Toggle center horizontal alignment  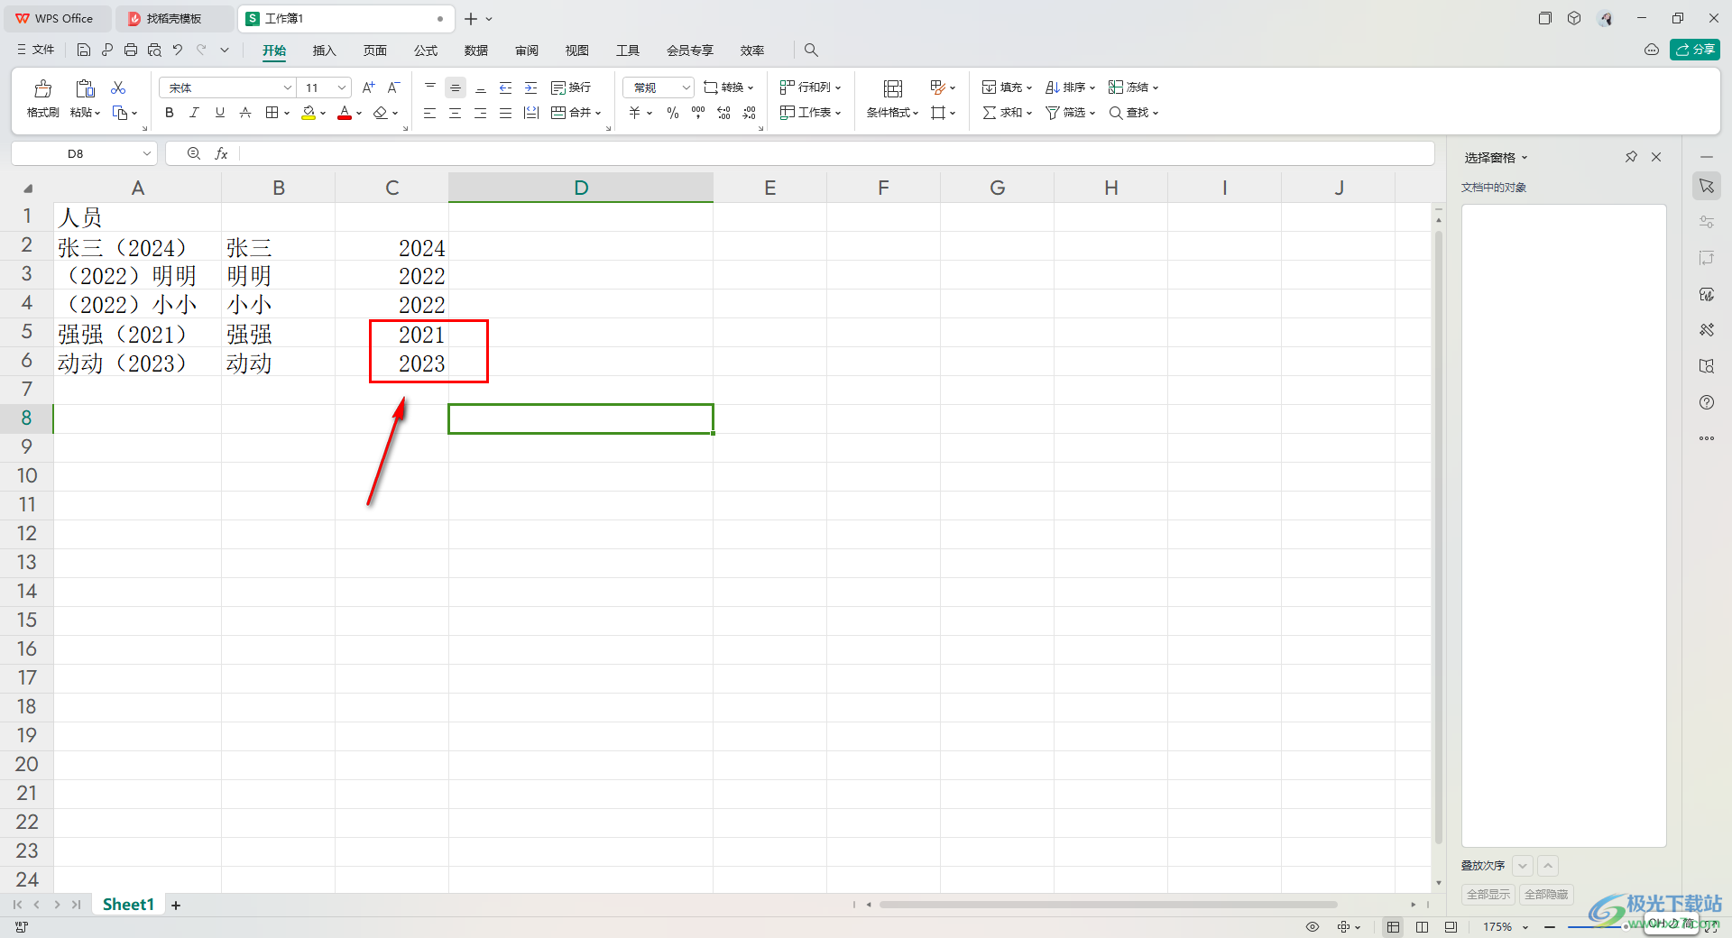455,113
